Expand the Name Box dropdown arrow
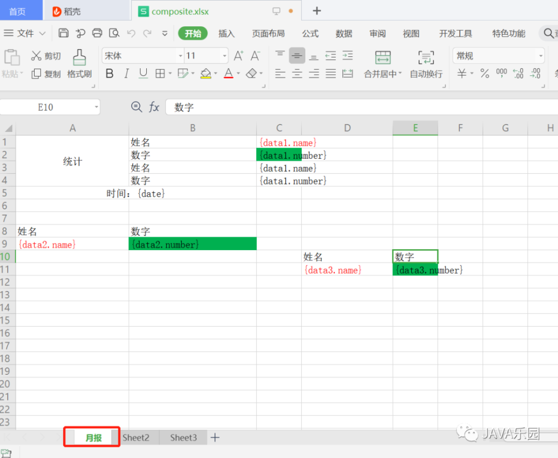558x458 pixels. click(97, 107)
